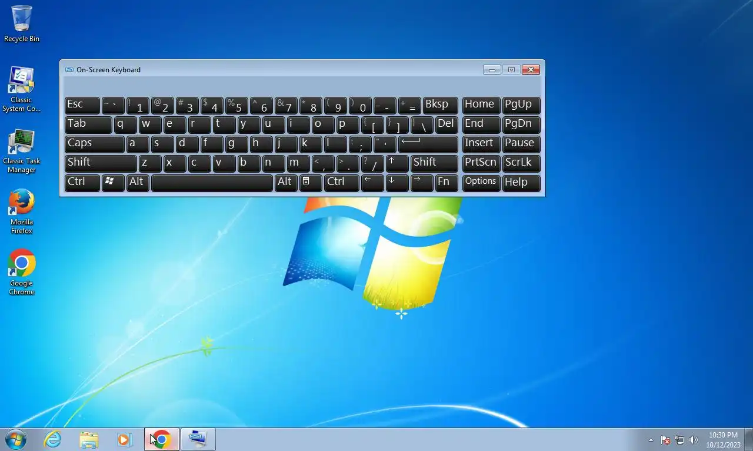Toggle the Caps lock key
This screenshot has width=753, height=451.
click(x=95, y=144)
